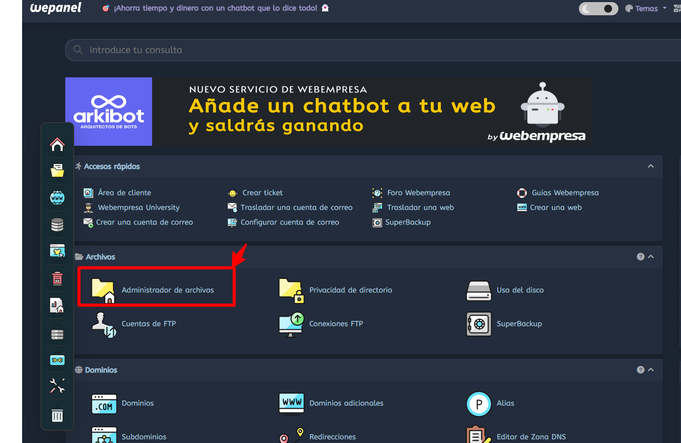Open Conexiones FTP monitor icon
The height and width of the screenshot is (443, 681).
[x=292, y=324]
